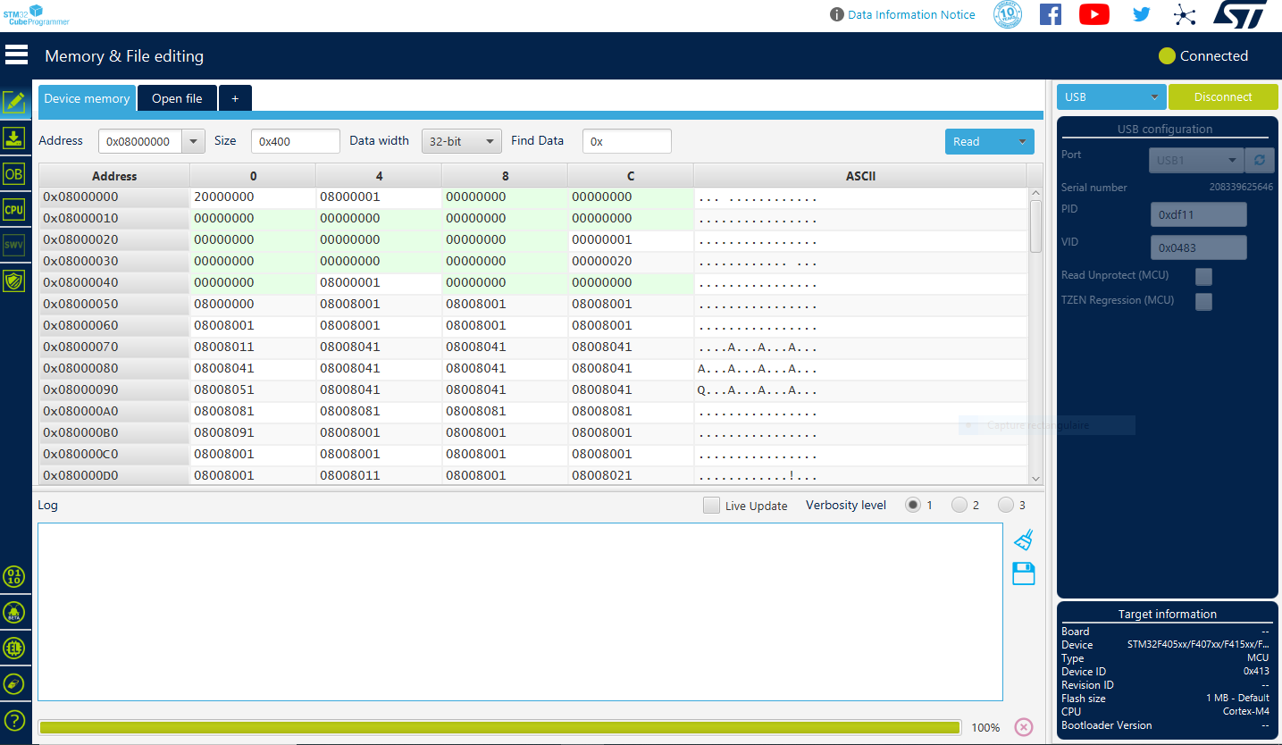The width and height of the screenshot is (1282, 745).
Task: Select verbosity level 2
Action: tap(959, 505)
